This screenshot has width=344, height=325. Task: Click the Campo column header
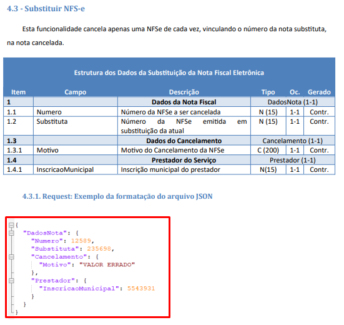coord(76,92)
